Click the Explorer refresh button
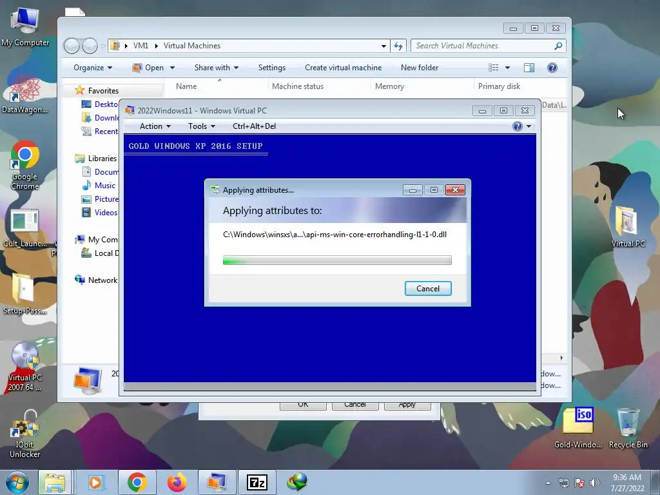Screen dimensions: 660x495 tap(398, 46)
